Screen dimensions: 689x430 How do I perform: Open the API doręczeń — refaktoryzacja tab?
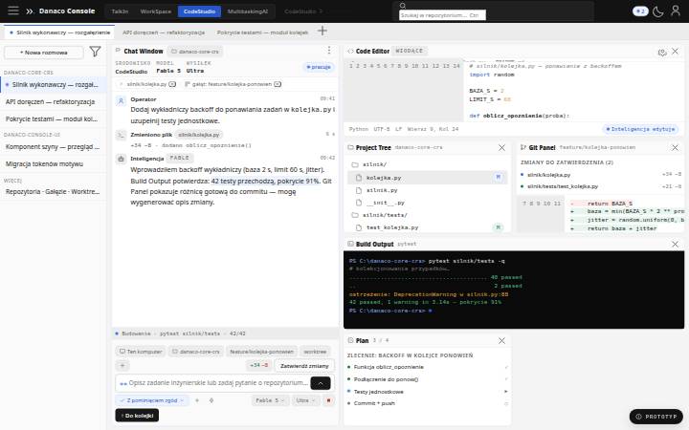(164, 32)
